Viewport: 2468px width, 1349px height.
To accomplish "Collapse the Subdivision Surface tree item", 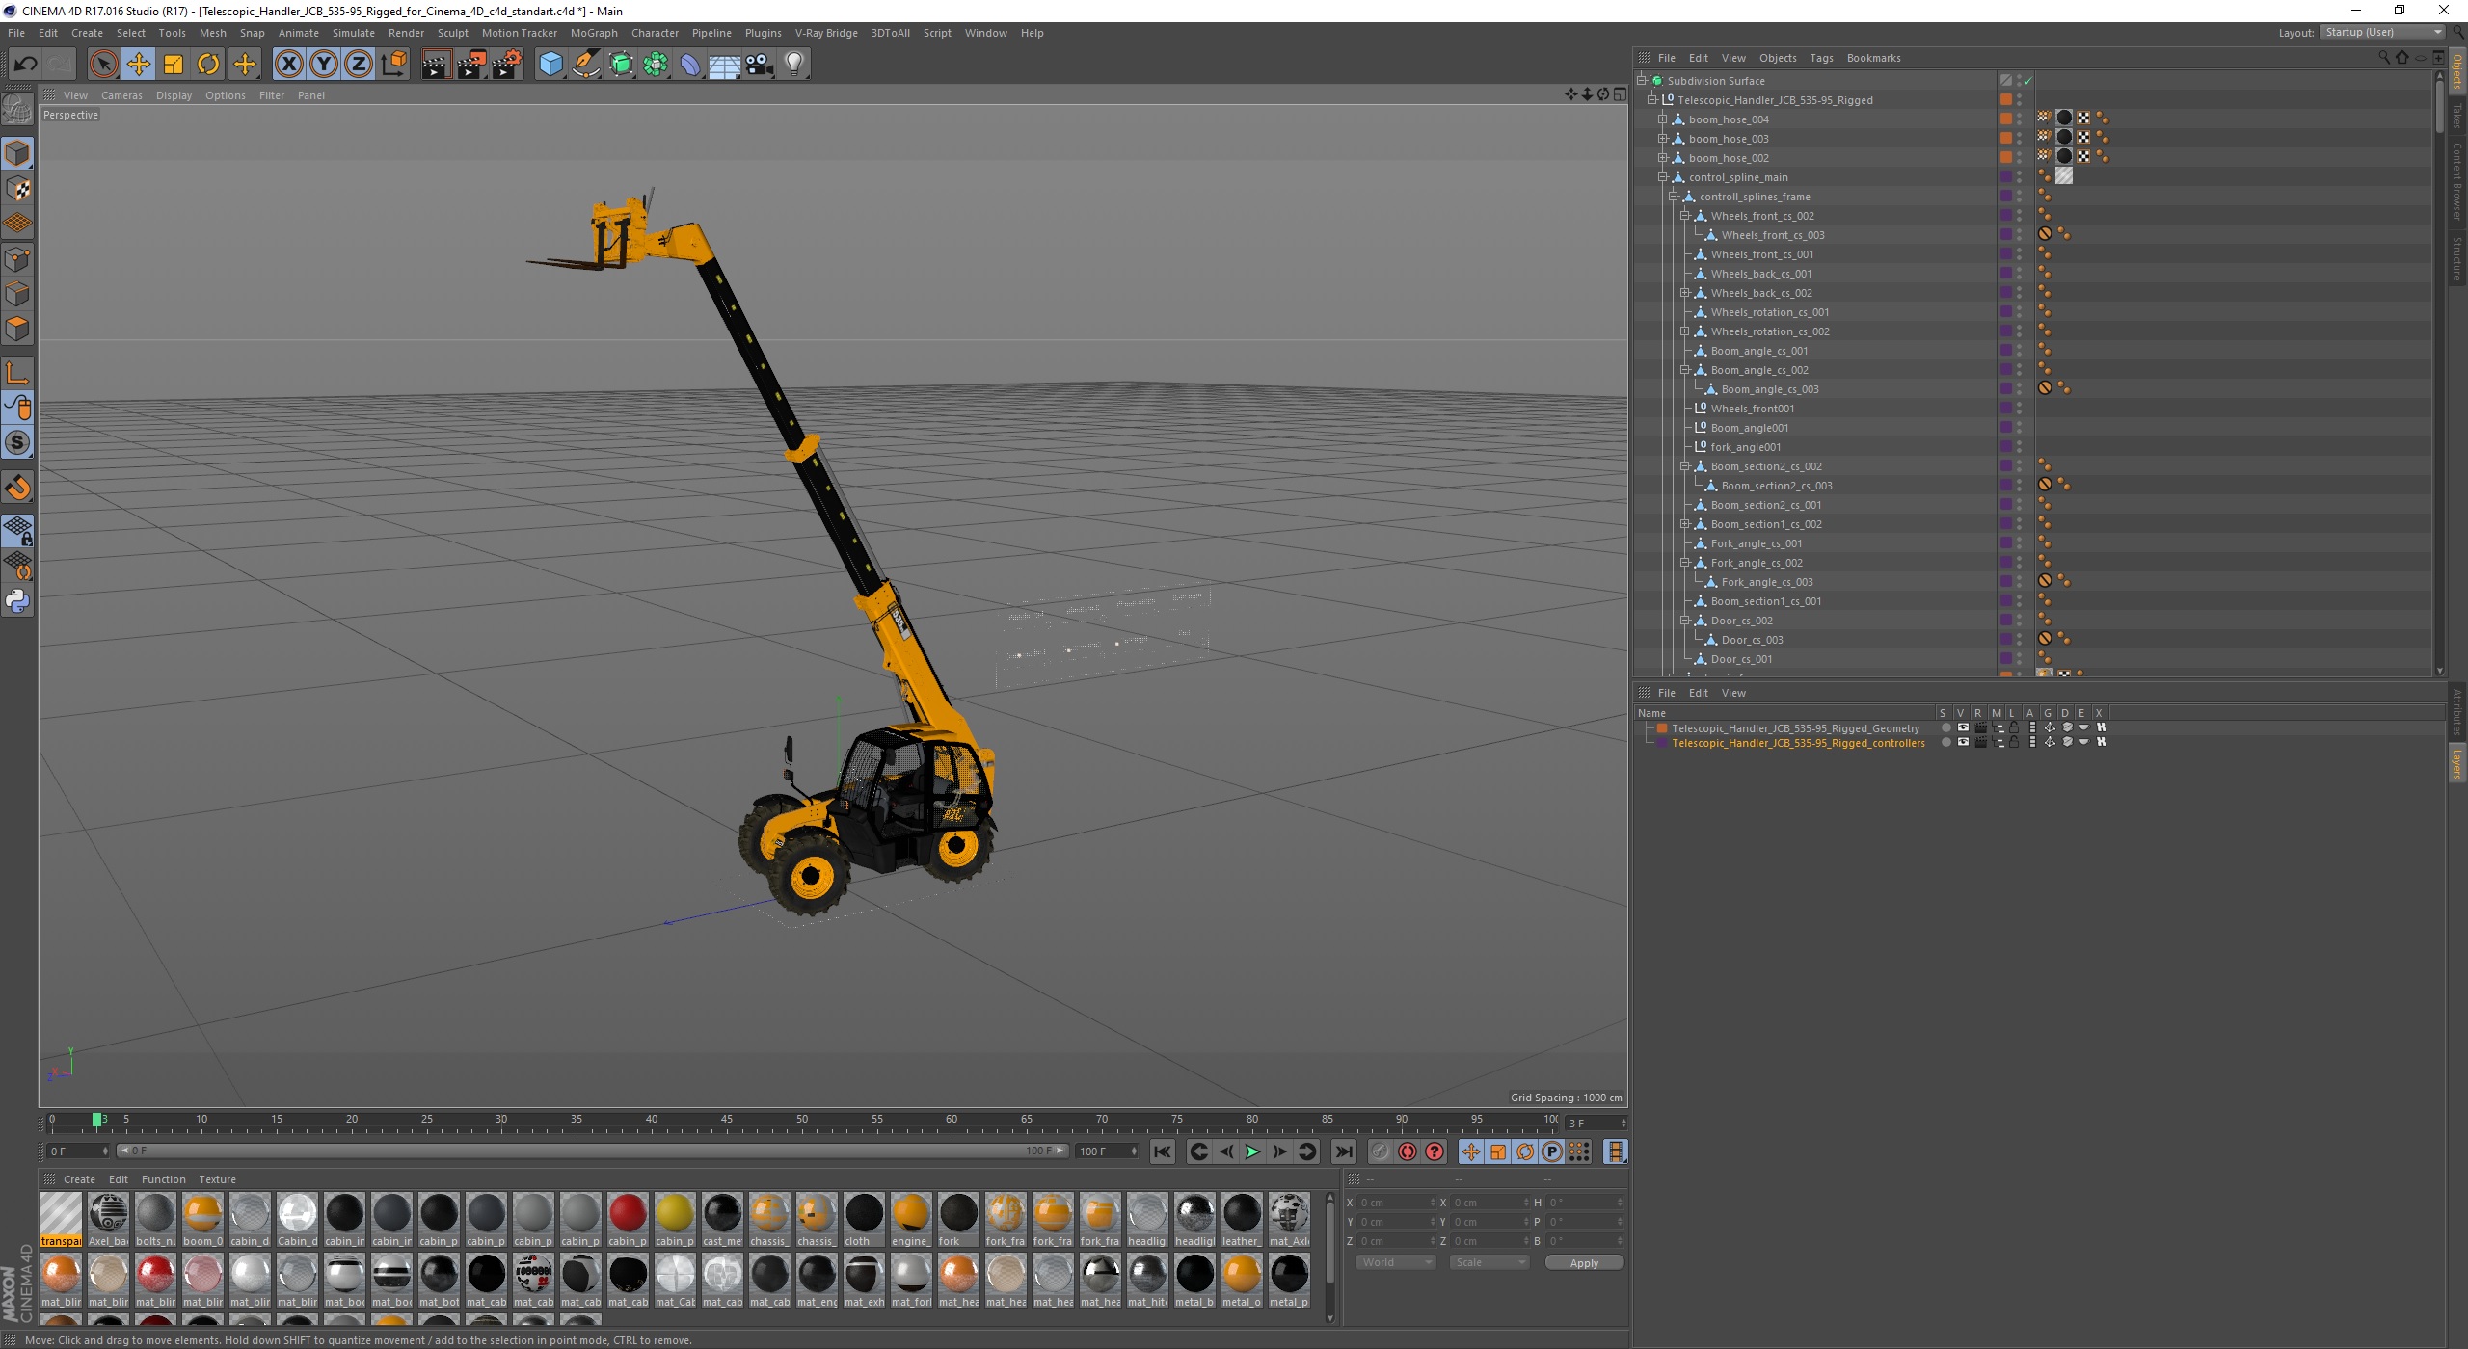I will coord(1641,81).
